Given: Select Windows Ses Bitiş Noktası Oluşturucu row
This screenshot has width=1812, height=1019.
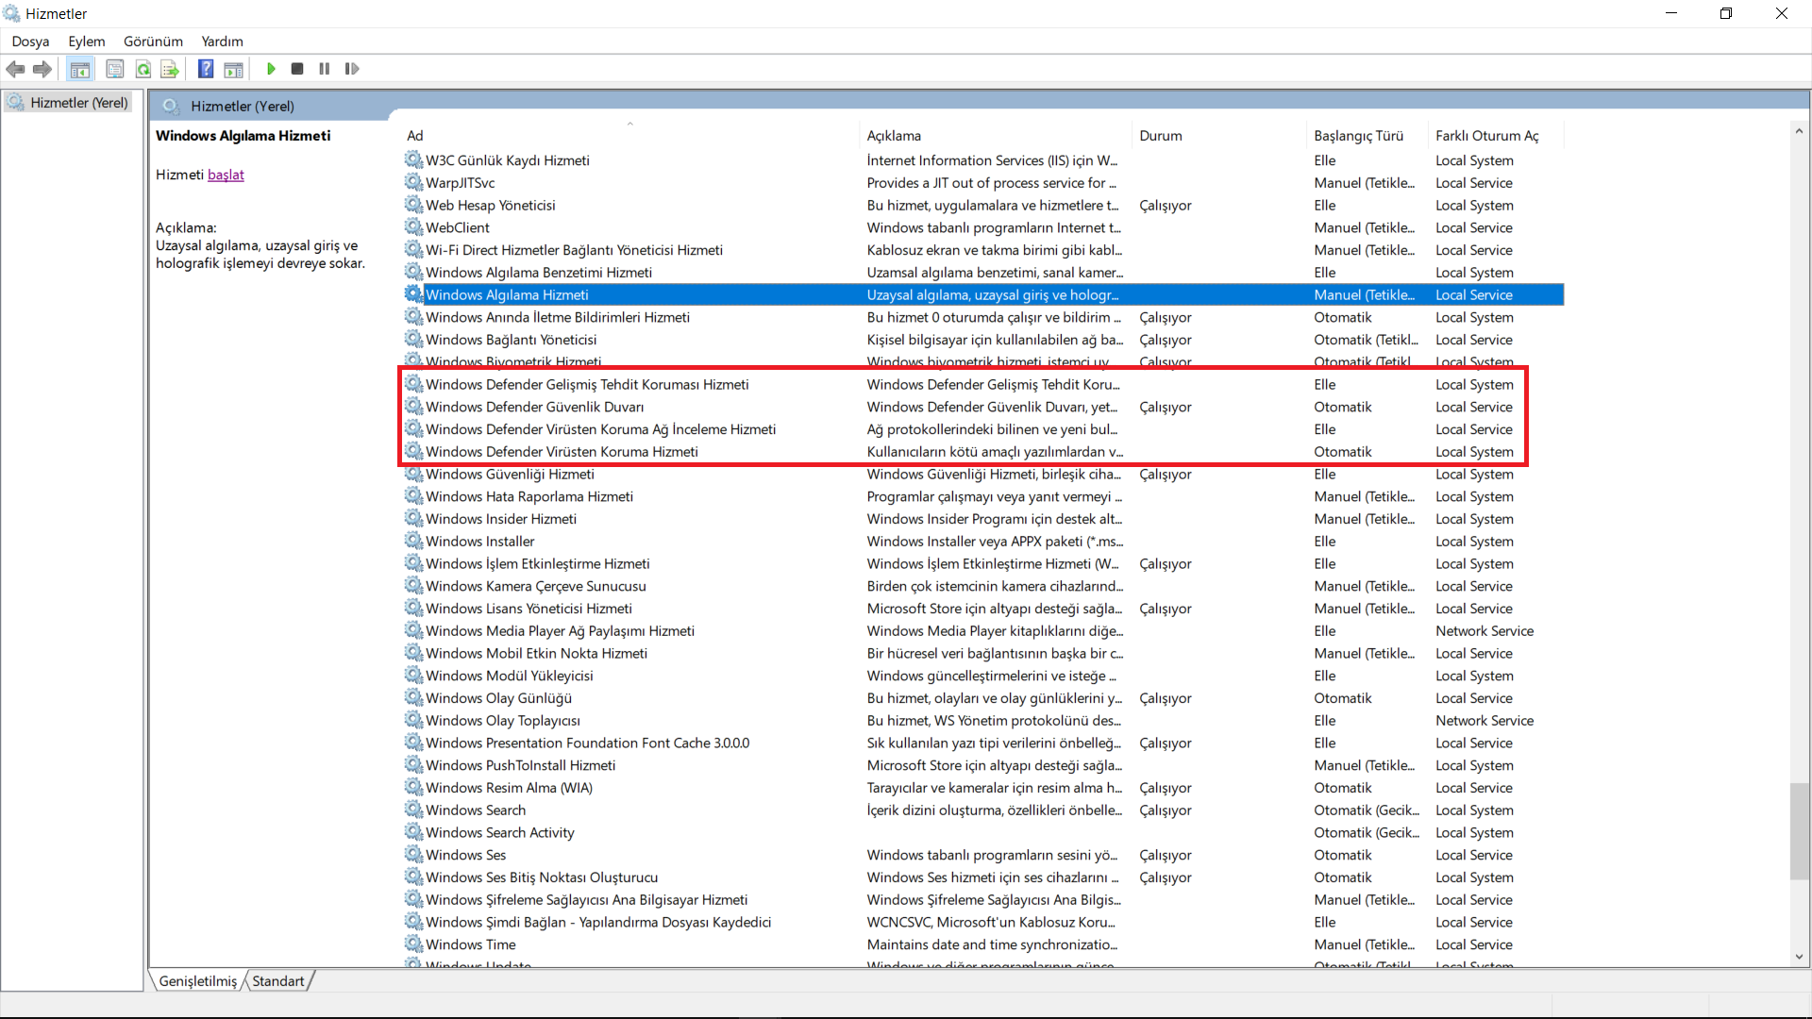Looking at the screenshot, I should point(982,877).
